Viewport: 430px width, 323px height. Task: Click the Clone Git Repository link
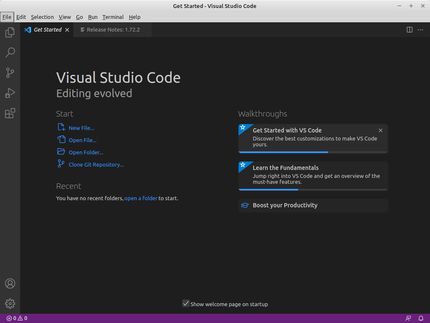coord(96,165)
